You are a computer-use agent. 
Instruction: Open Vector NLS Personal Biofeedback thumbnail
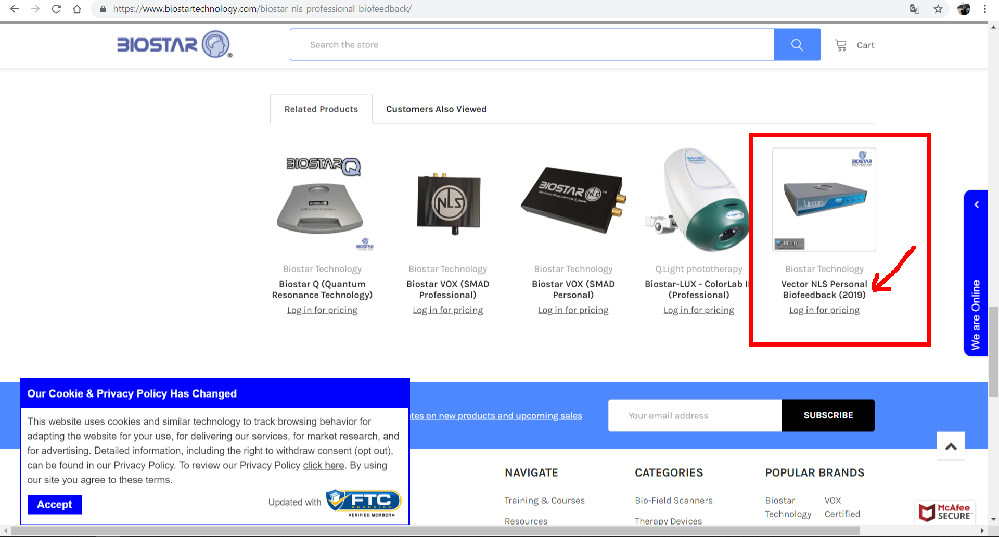click(x=824, y=200)
